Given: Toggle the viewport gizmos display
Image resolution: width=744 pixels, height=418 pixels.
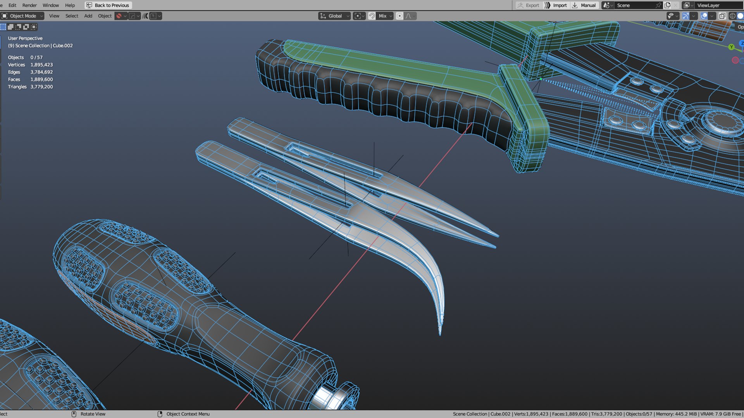Looking at the screenshot, I should 685,16.
